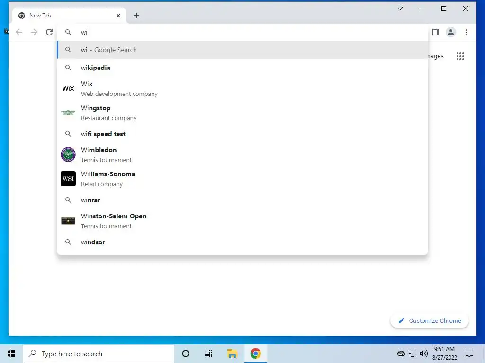The width and height of the screenshot is (485, 363).
Task: Click search icon beside windsor suggestion
Action: pyautogui.click(x=68, y=242)
